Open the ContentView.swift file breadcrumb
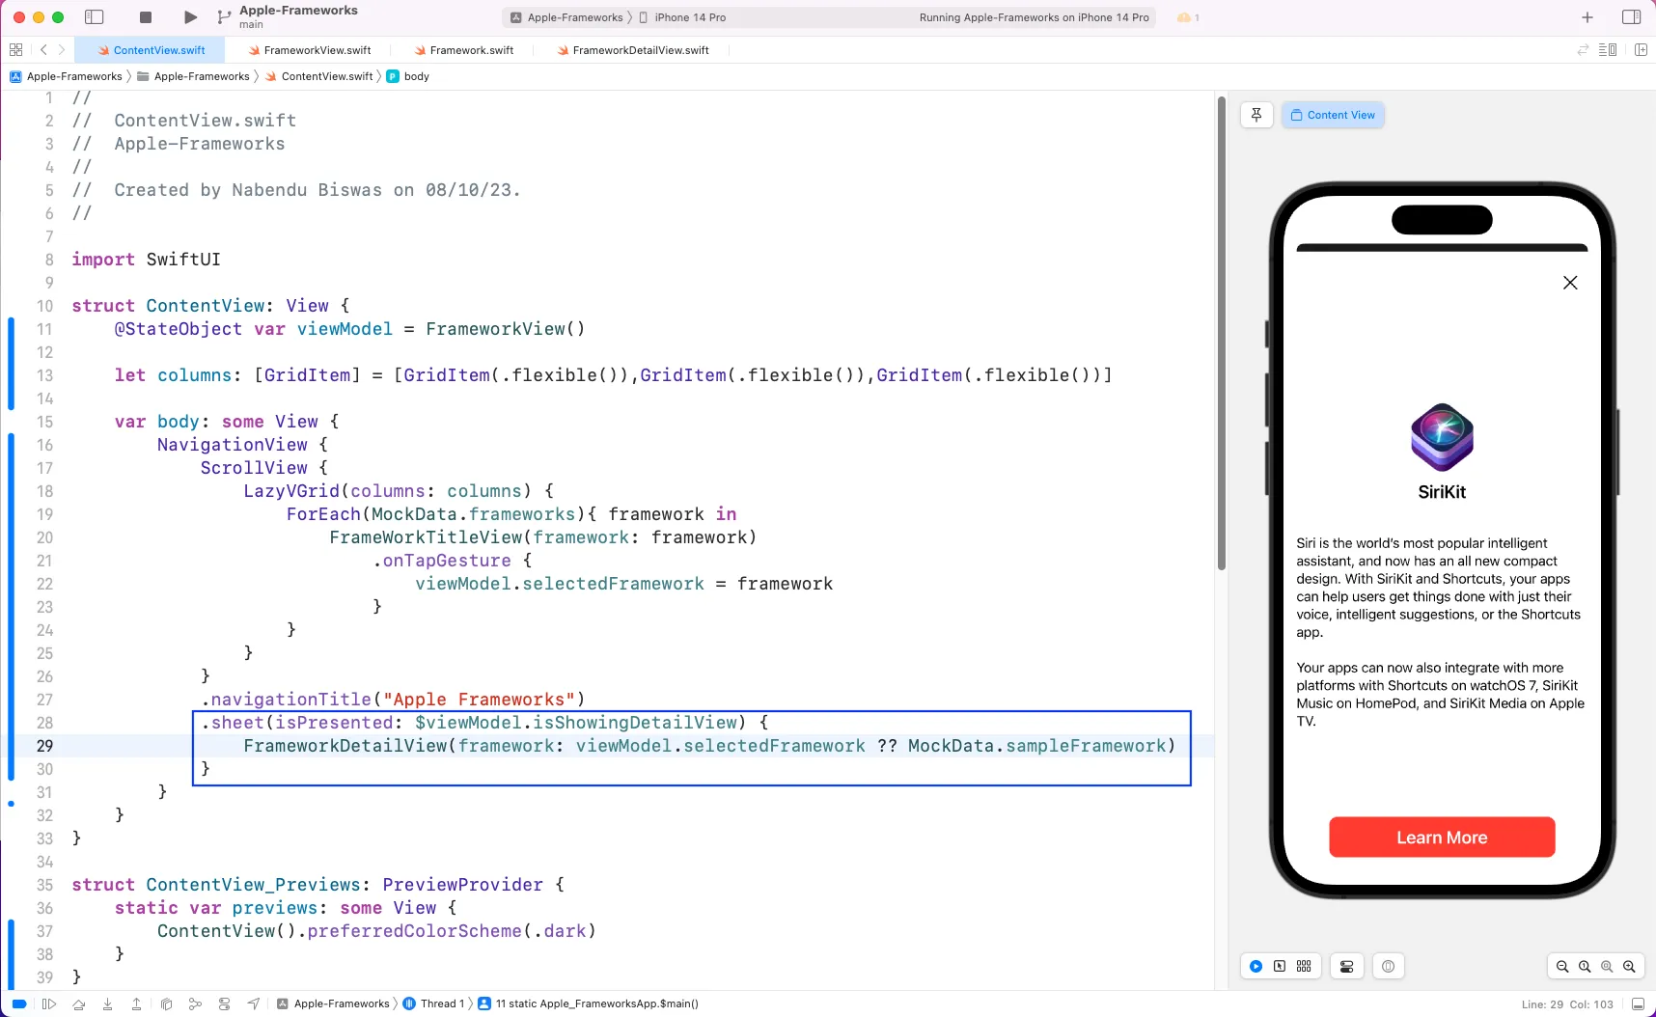Viewport: 1656px width, 1017px height. click(x=319, y=76)
